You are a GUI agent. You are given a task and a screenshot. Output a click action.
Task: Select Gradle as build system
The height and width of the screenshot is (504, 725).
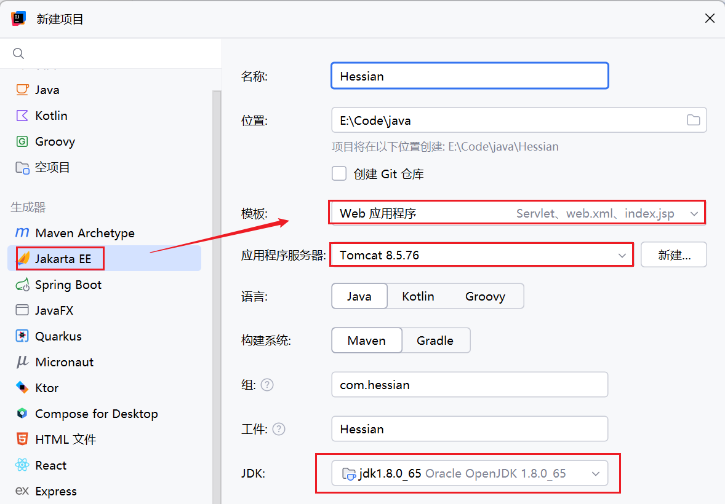pos(435,341)
